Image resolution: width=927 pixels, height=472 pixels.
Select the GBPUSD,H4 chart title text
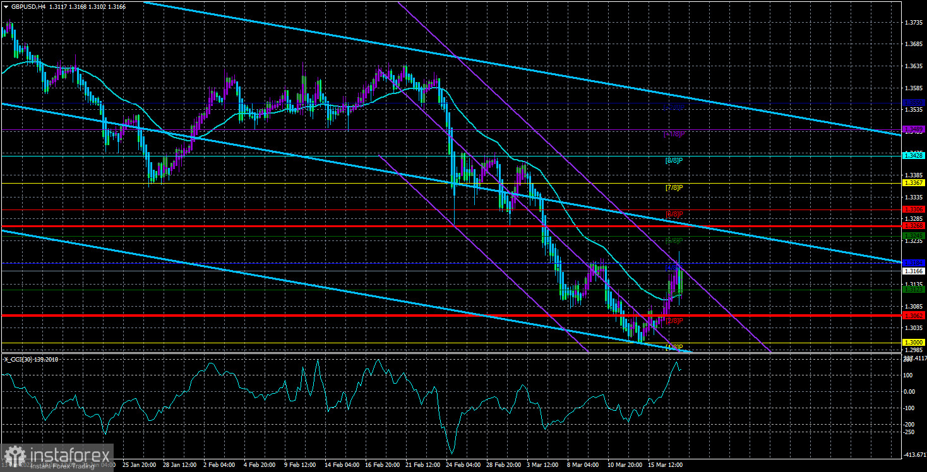28,7
